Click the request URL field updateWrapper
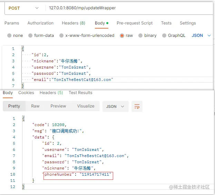 coord(82,8)
